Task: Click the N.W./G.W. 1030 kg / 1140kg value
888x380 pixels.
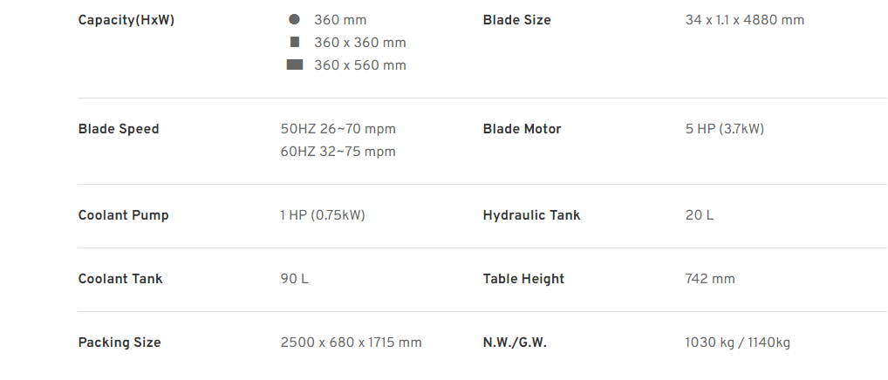Action: tap(738, 343)
